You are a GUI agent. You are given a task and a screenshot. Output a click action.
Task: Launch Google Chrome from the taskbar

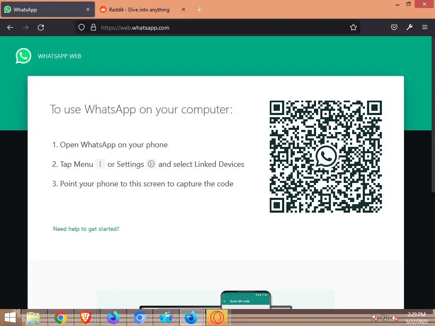pos(60,318)
